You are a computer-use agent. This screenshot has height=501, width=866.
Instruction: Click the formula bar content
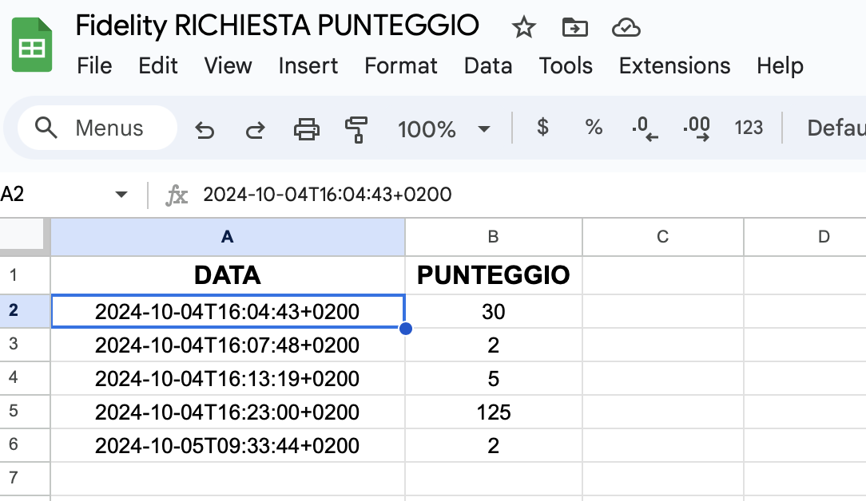click(328, 194)
